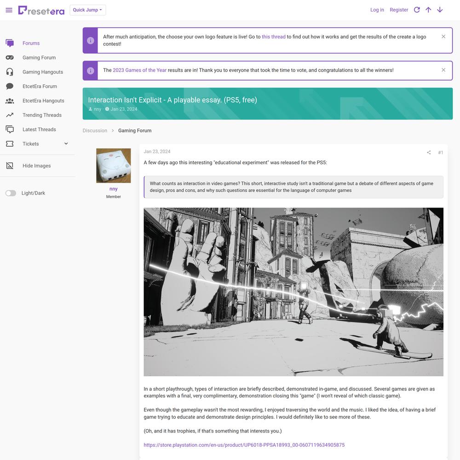Click the Gaming Forum controller icon
Image resolution: width=460 pixels, height=460 pixels.
click(10, 57)
